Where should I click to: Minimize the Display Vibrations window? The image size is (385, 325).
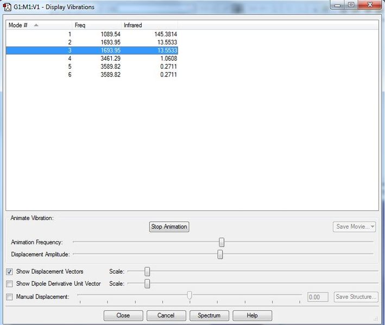click(338, 5)
